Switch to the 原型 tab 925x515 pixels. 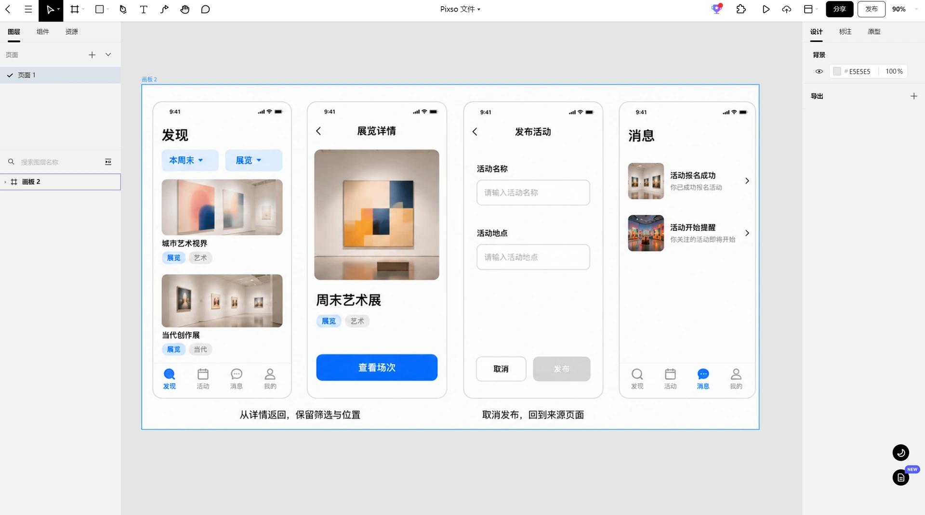click(874, 32)
